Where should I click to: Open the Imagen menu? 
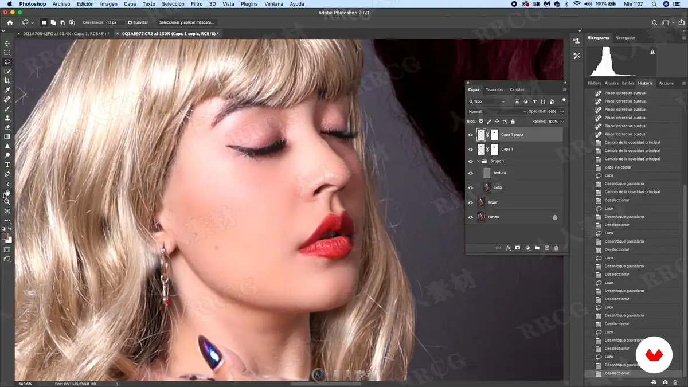108,4
